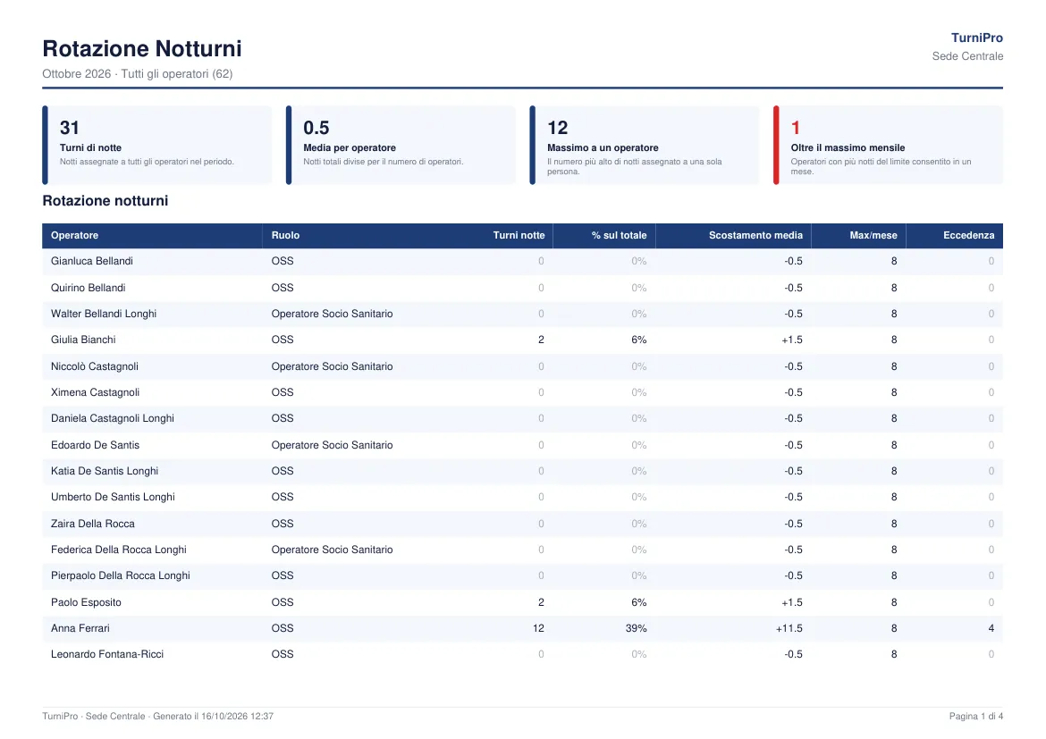The image size is (1046, 739).
Task: Click Zaira Della Rocca's 0% value
Action: tap(638, 524)
